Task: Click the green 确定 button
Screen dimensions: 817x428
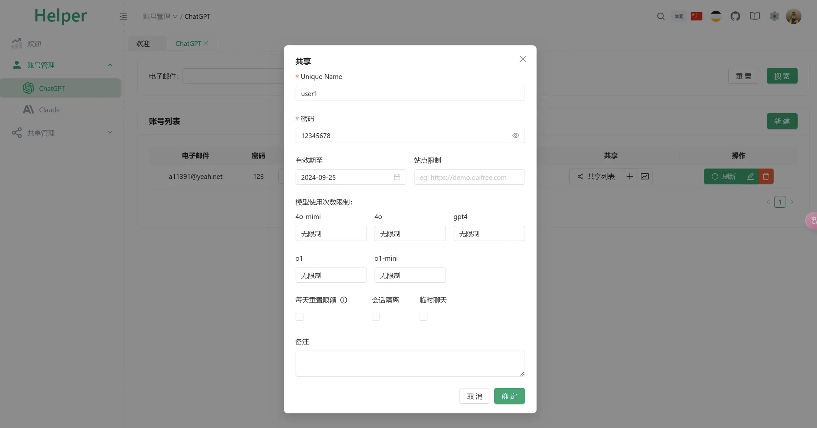Action: [509, 396]
